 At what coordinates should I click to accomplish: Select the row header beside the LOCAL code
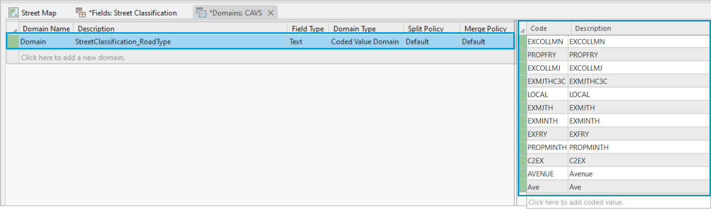[x=523, y=94]
